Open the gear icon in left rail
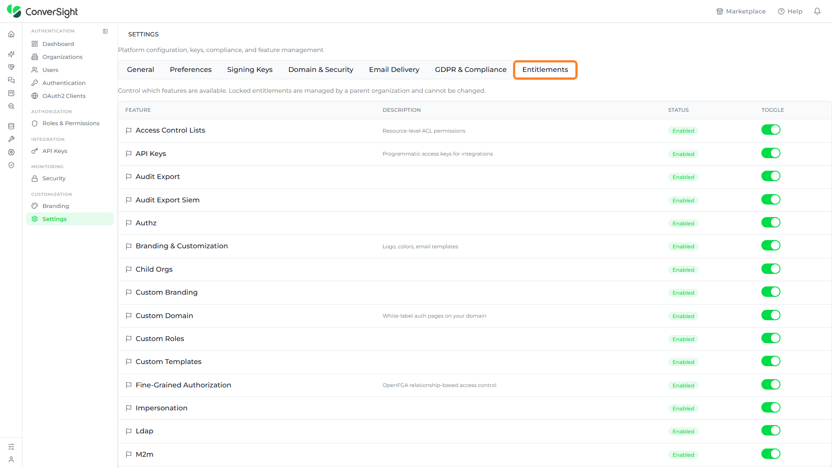The image size is (832, 468). tap(11, 152)
